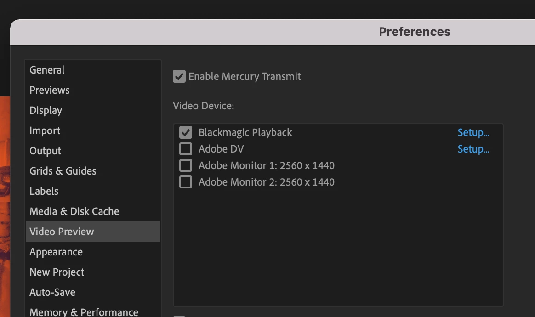This screenshot has height=317, width=535.
Task: Open Setup for Blackmagic Playback
Action: coord(473,132)
